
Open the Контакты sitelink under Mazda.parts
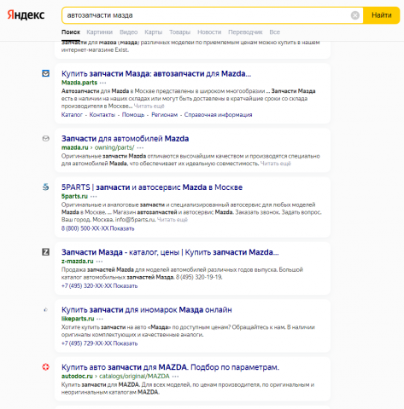pos(102,115)
